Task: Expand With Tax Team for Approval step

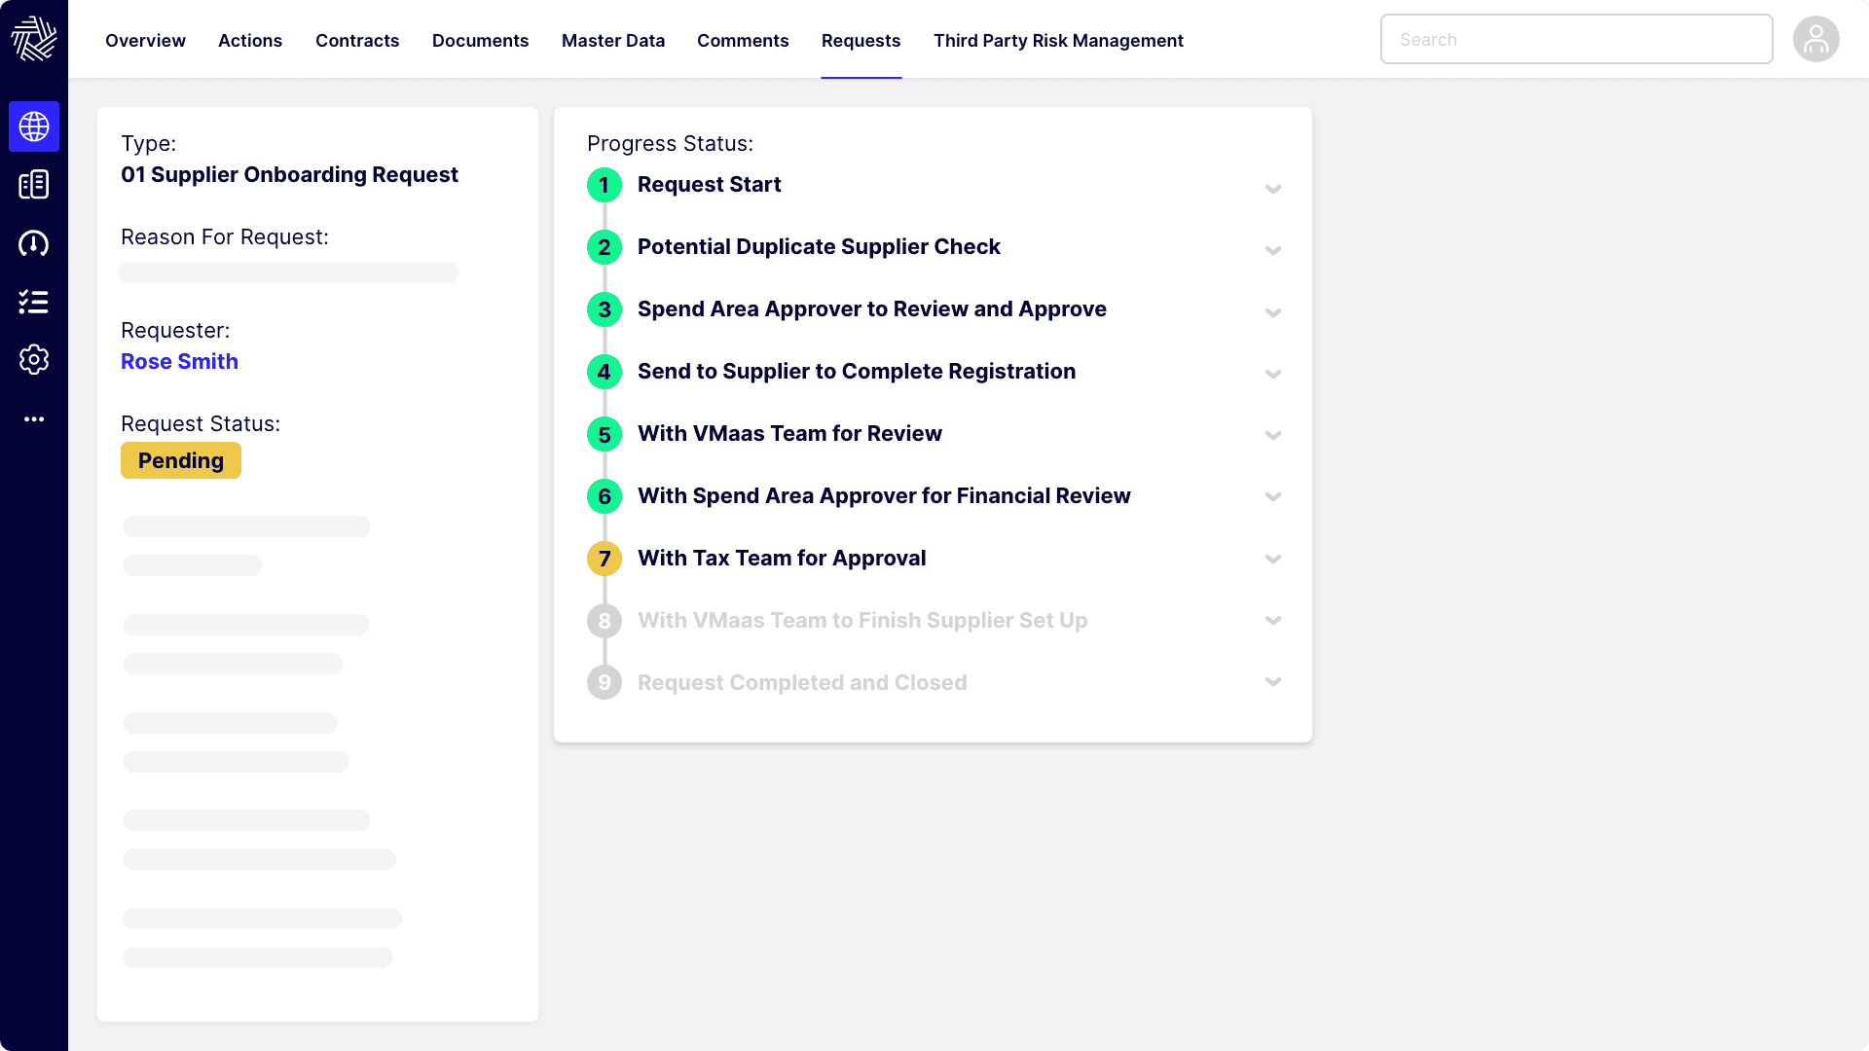Action: pos(1272,559)
